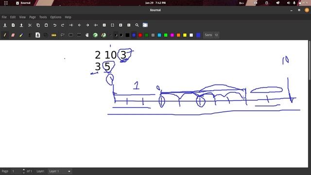Screen dimensions: 311x175
Task: Open the top bar date and time
Action: (x=155, y=3)
